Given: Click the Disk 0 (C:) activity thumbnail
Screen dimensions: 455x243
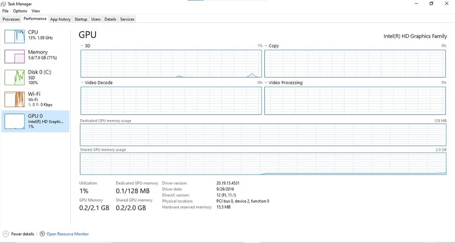Looking at the screenshot, I should [15, 77].
